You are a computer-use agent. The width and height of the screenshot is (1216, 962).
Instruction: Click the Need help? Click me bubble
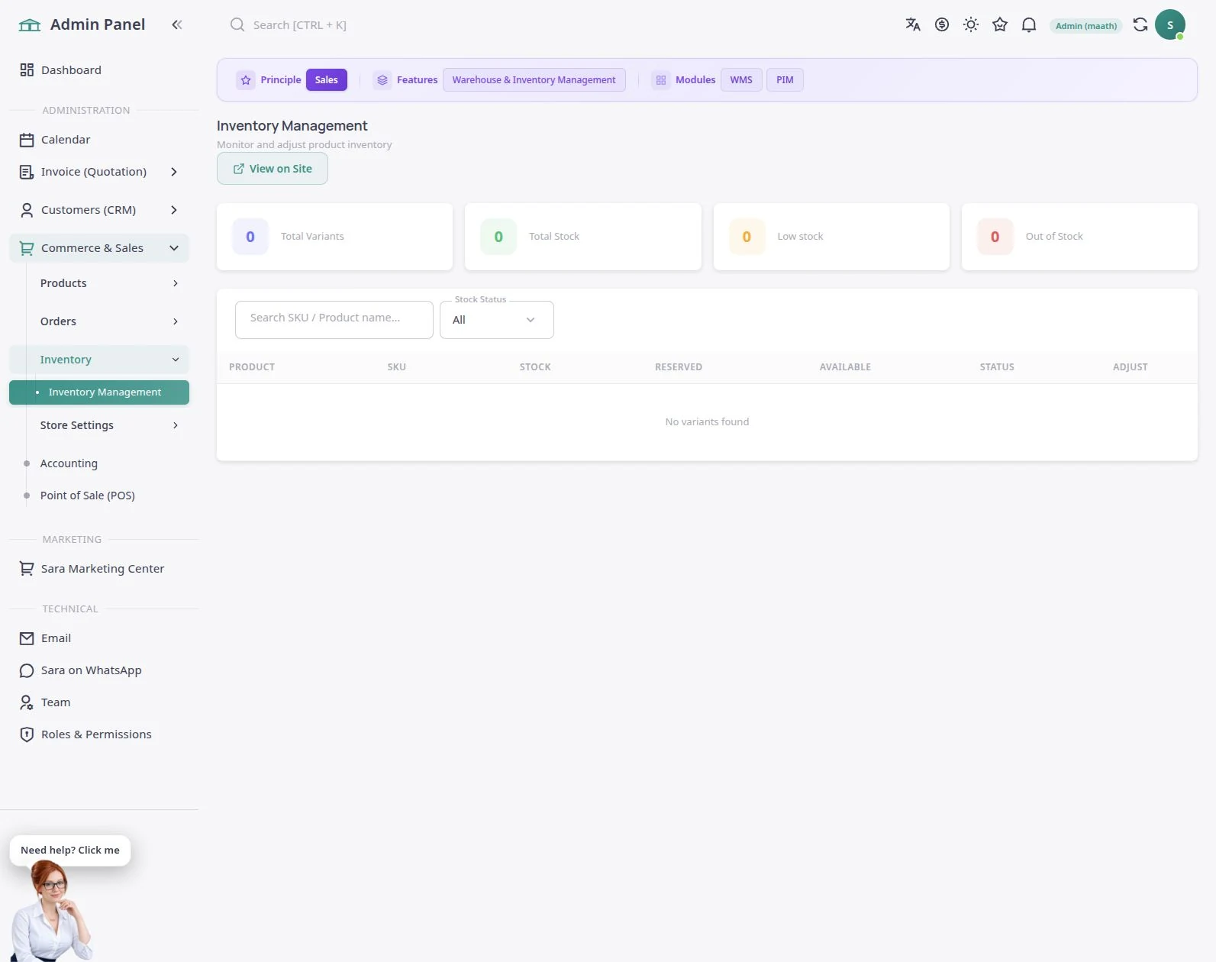click(70, 851)
